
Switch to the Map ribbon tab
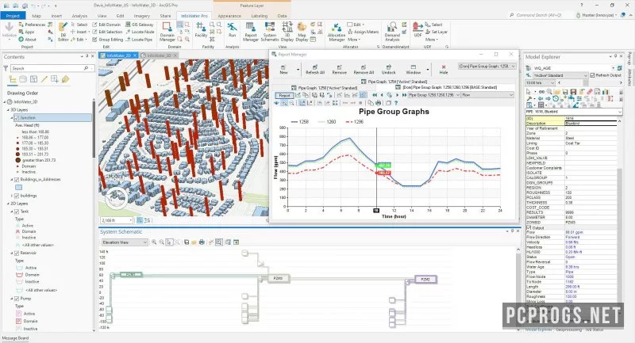click(x=37, y=16)
